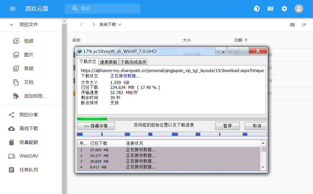Select thread row with 39.839 MB

[169, 162]
